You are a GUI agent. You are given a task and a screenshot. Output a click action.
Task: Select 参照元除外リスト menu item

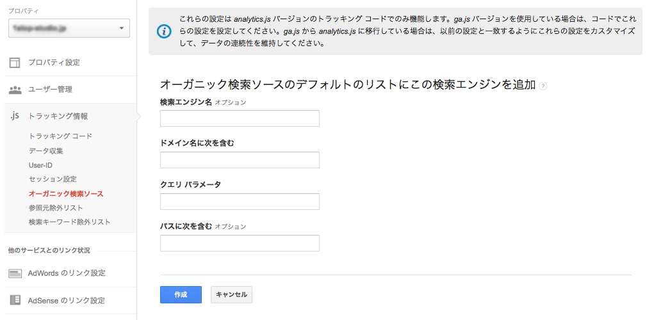pos(56,208)
